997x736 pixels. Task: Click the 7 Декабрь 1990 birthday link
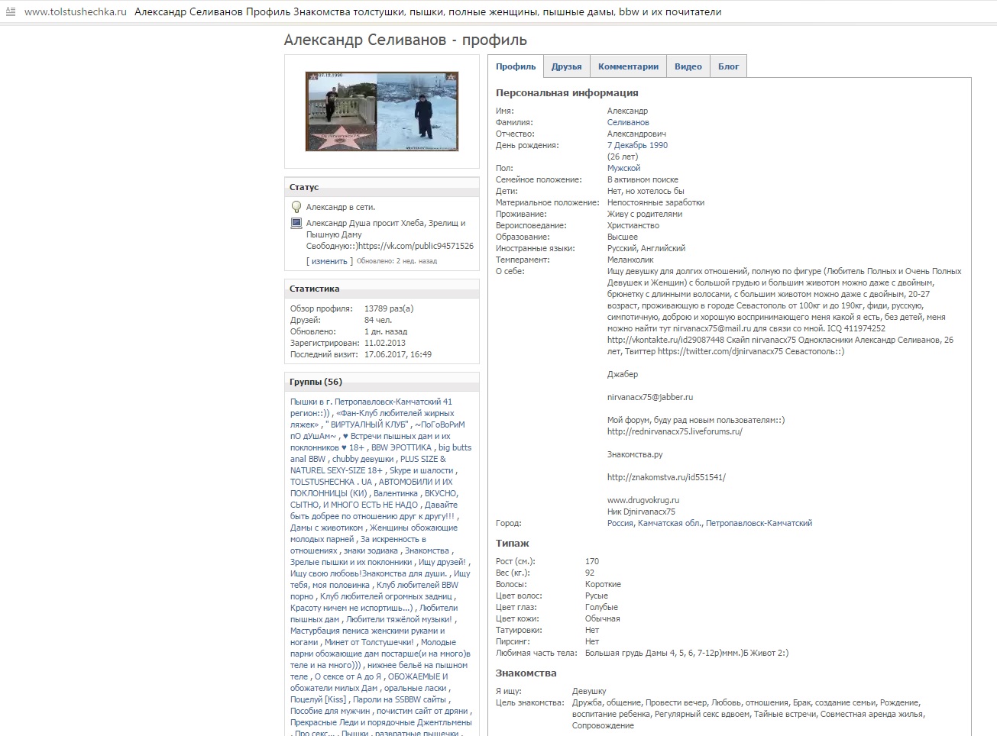click(637, 145)
